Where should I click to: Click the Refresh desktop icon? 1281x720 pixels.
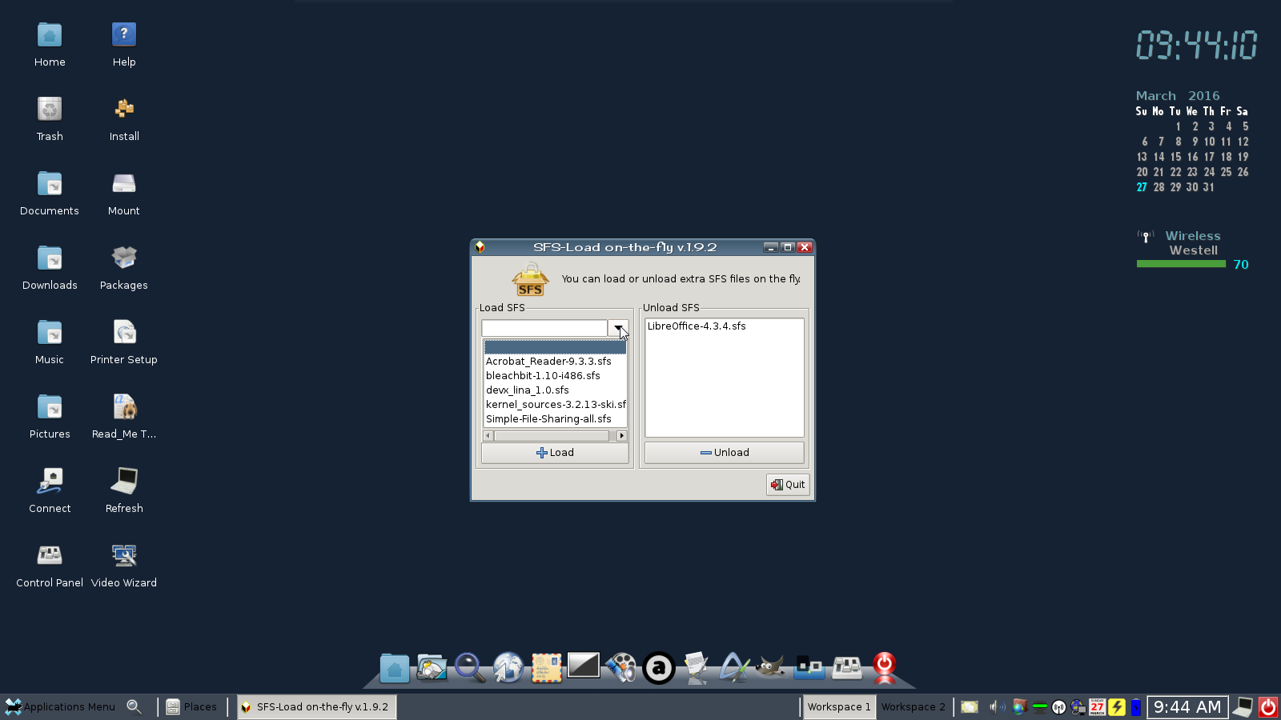pos(124,491)
